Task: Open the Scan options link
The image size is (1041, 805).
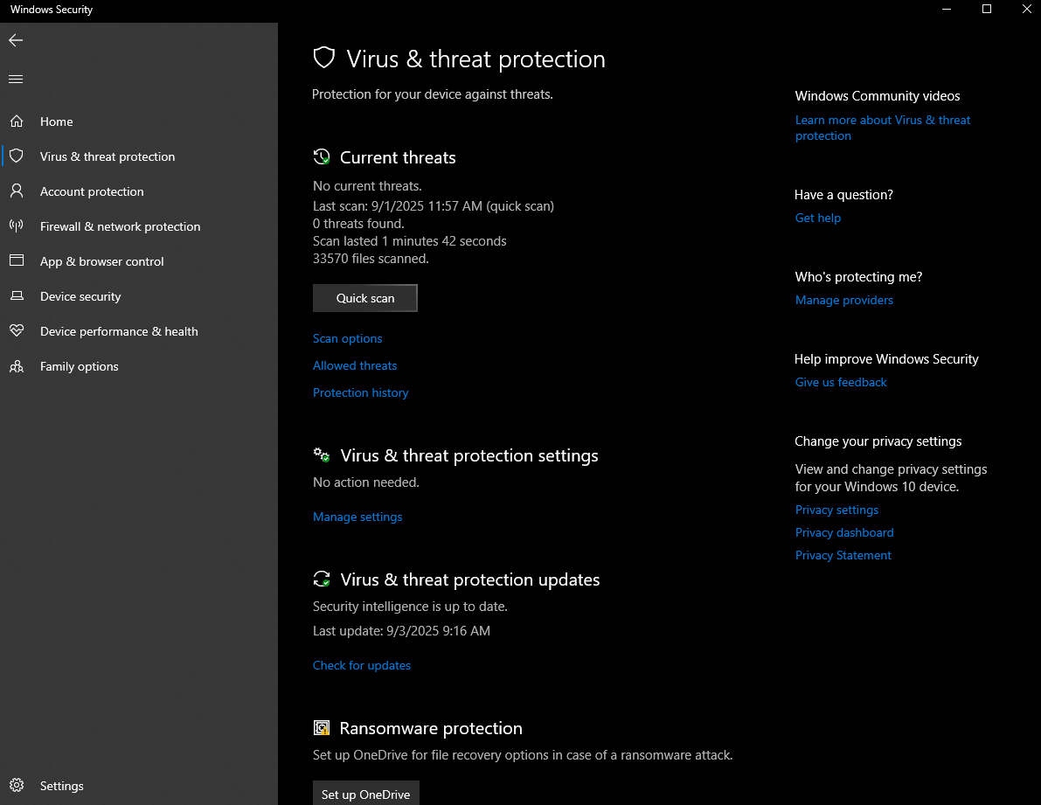Action: tap(348, 338)
